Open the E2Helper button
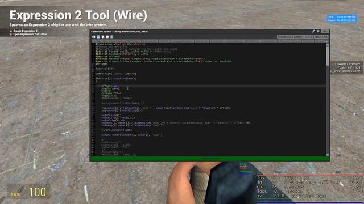This screenshot has width=364, height=204. pos(298,37)
